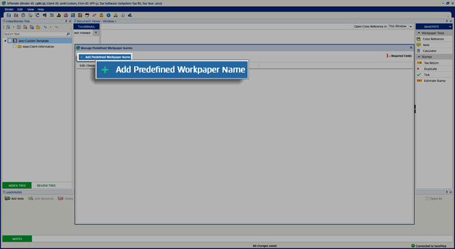This screenshot has width=455, height=249.
Task: Choose the Estimate Stamp
Action: [x=434, y=81]
